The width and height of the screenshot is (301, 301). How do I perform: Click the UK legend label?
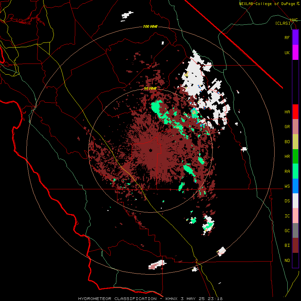tap(287, 53)
